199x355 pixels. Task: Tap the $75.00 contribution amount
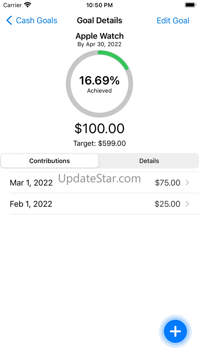tap(168, 183)
